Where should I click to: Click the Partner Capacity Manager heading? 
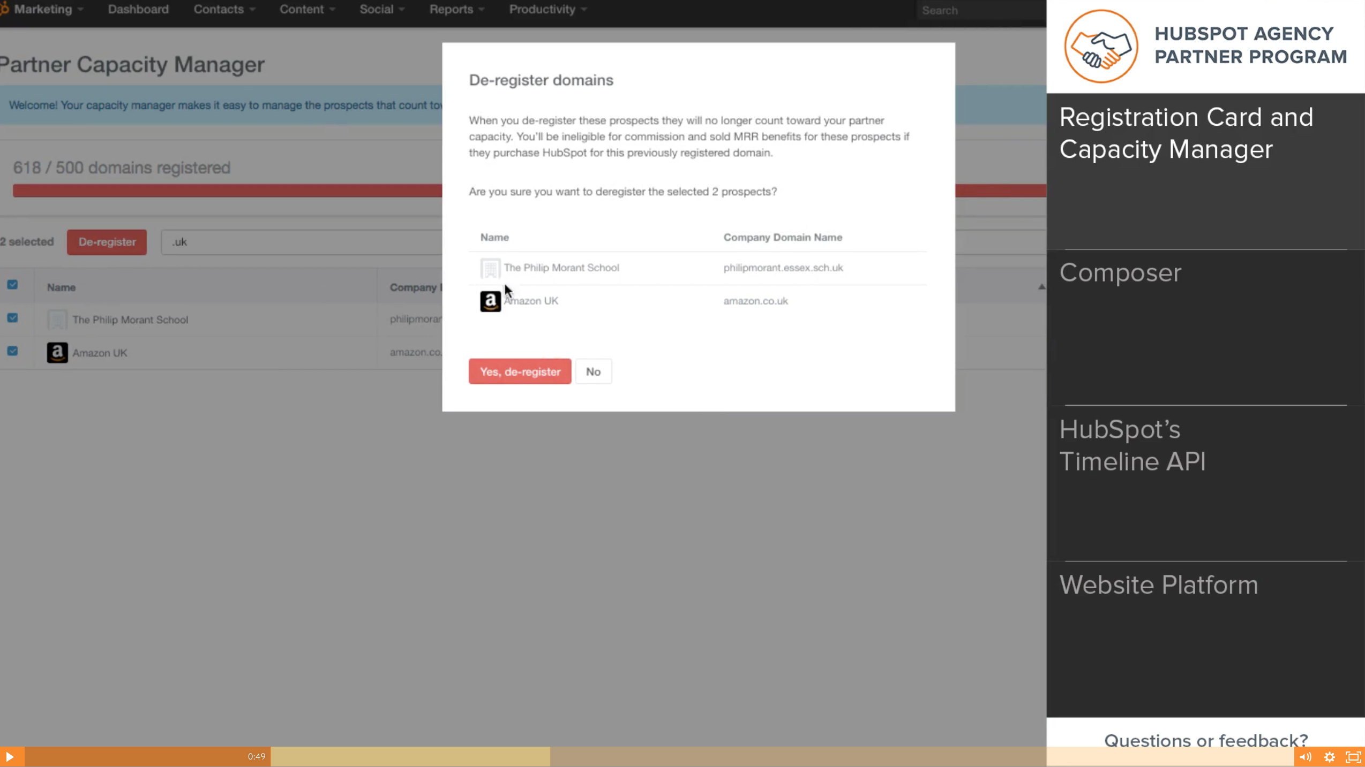[132, 64]
